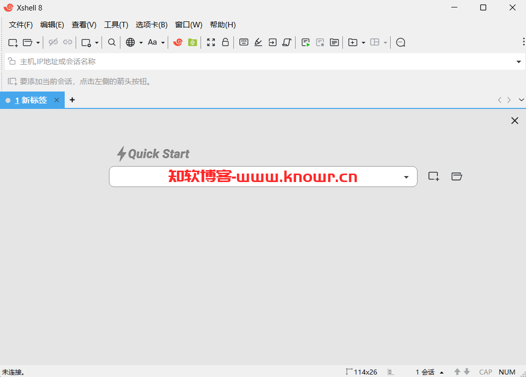Expand the Quick Start combo dropdown arrow

pos(406,177)
